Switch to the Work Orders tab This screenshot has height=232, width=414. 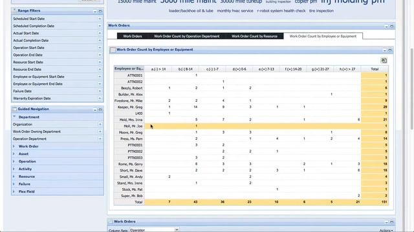[x=133, y=36]
